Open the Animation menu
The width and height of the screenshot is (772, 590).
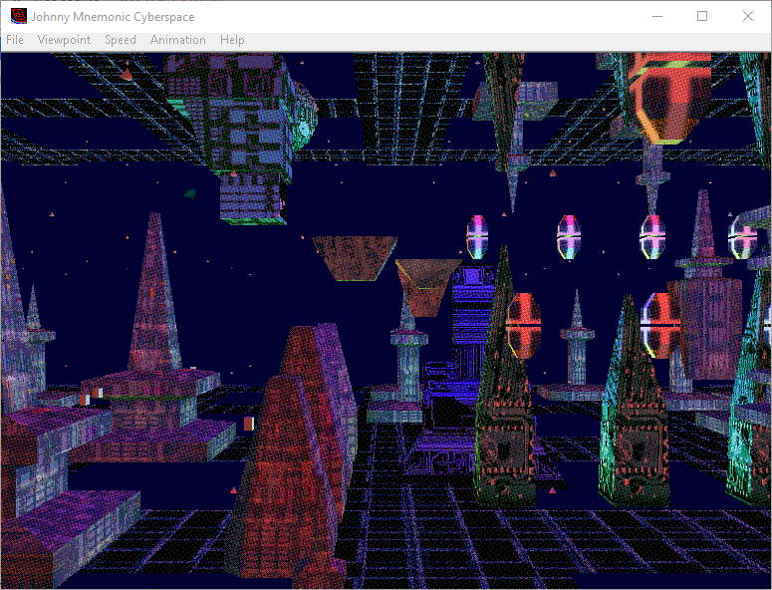click(177, 40)
